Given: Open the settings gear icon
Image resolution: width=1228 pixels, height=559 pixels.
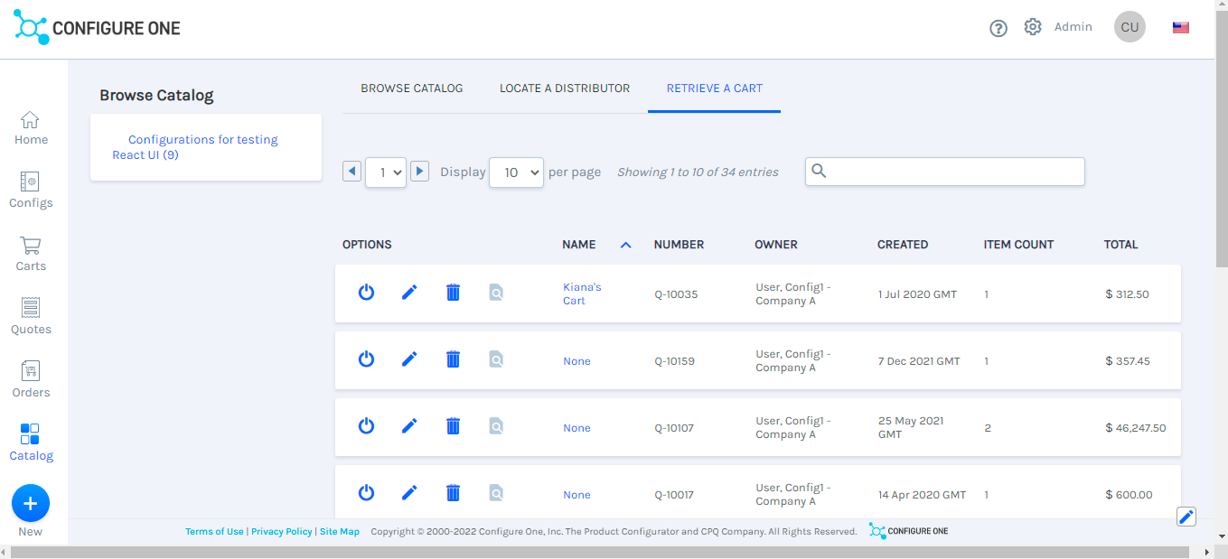Looking at the screenshot, I should (1033, 27).
